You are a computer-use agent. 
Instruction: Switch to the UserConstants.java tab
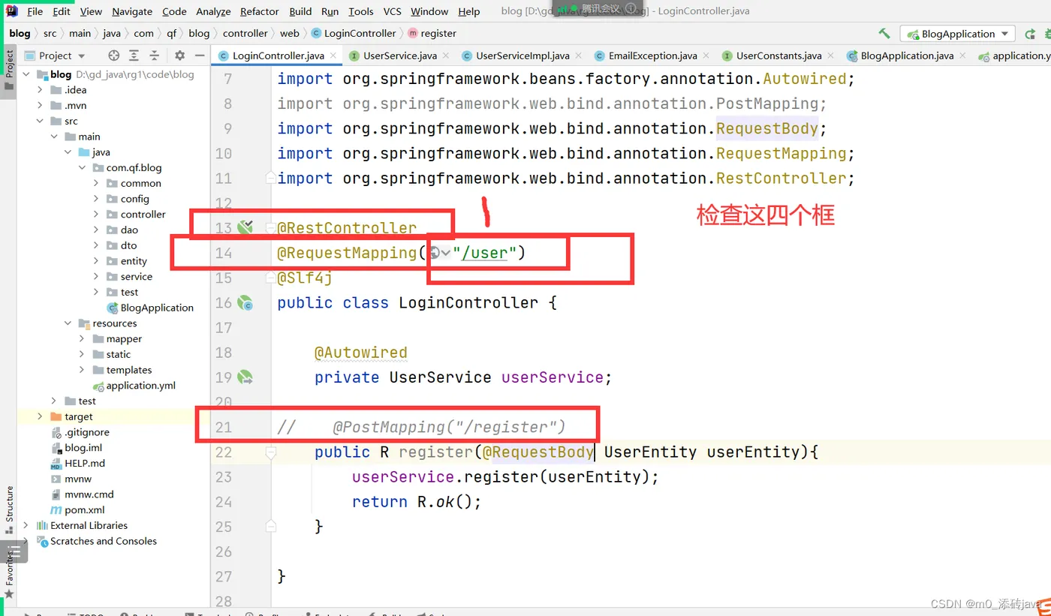click(x=778, y=56)
